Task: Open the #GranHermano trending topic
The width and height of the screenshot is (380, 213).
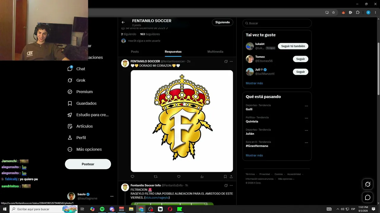Action: click(257, 146)
